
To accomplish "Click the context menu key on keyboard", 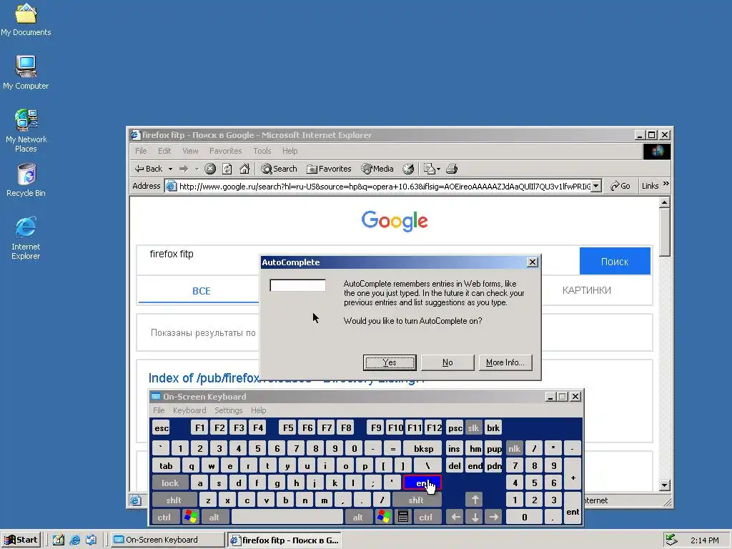I will (x=403, y=518).
